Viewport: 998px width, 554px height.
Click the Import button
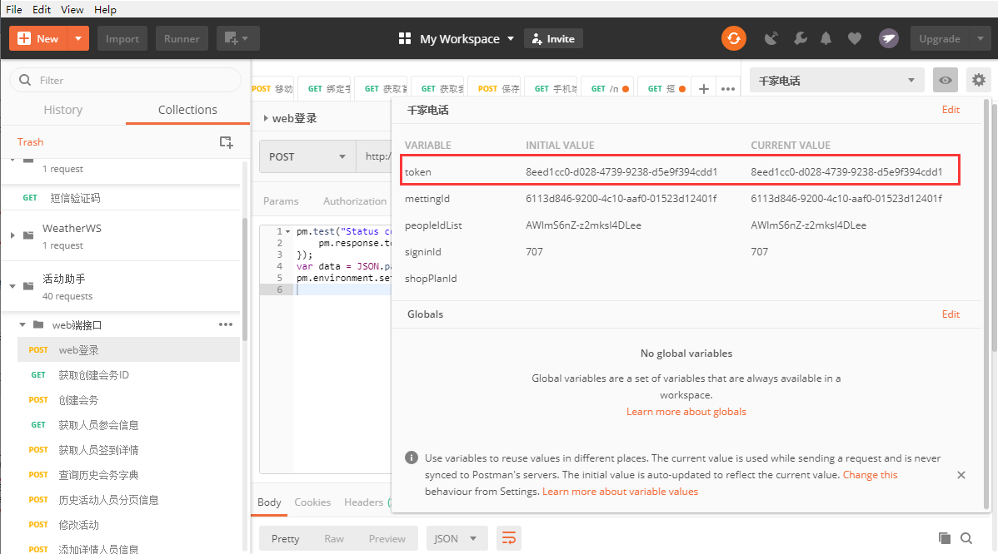[x=122, y=39]
